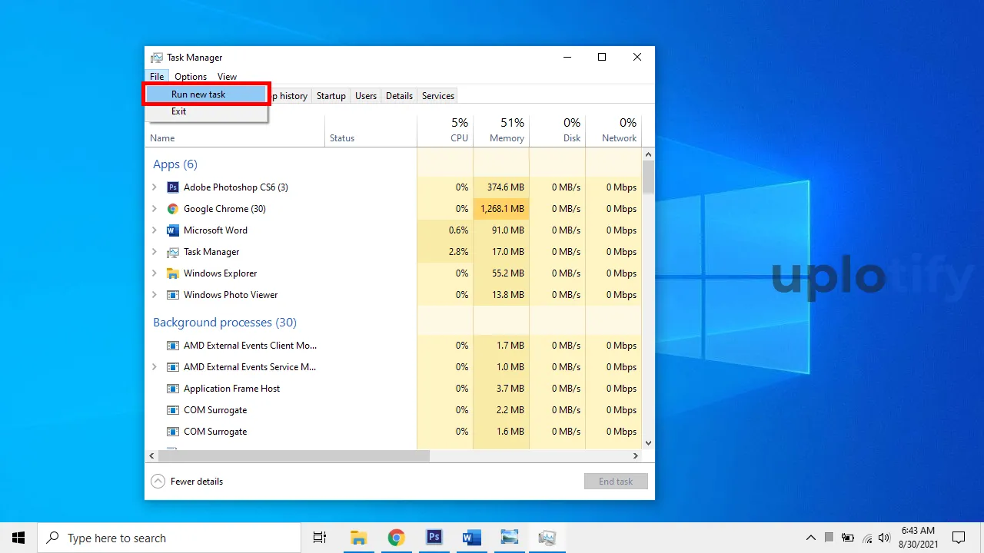The width and height of the screenshot is (984, 553).
Task: Collapse to Fewer details
Action: [187, 482]
